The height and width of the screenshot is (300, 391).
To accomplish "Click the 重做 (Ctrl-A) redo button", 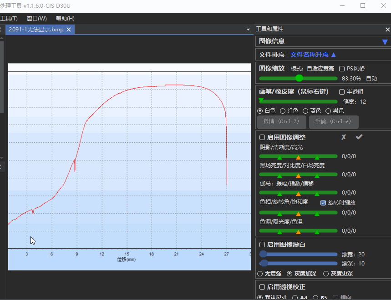I will coord(334,122).
